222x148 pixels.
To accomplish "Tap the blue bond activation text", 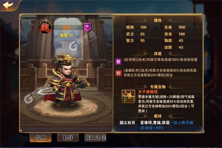I will click(x=167, y=125).
